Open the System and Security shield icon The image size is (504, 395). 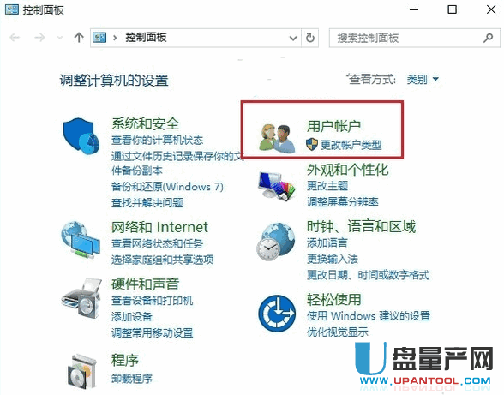[81, 136]
